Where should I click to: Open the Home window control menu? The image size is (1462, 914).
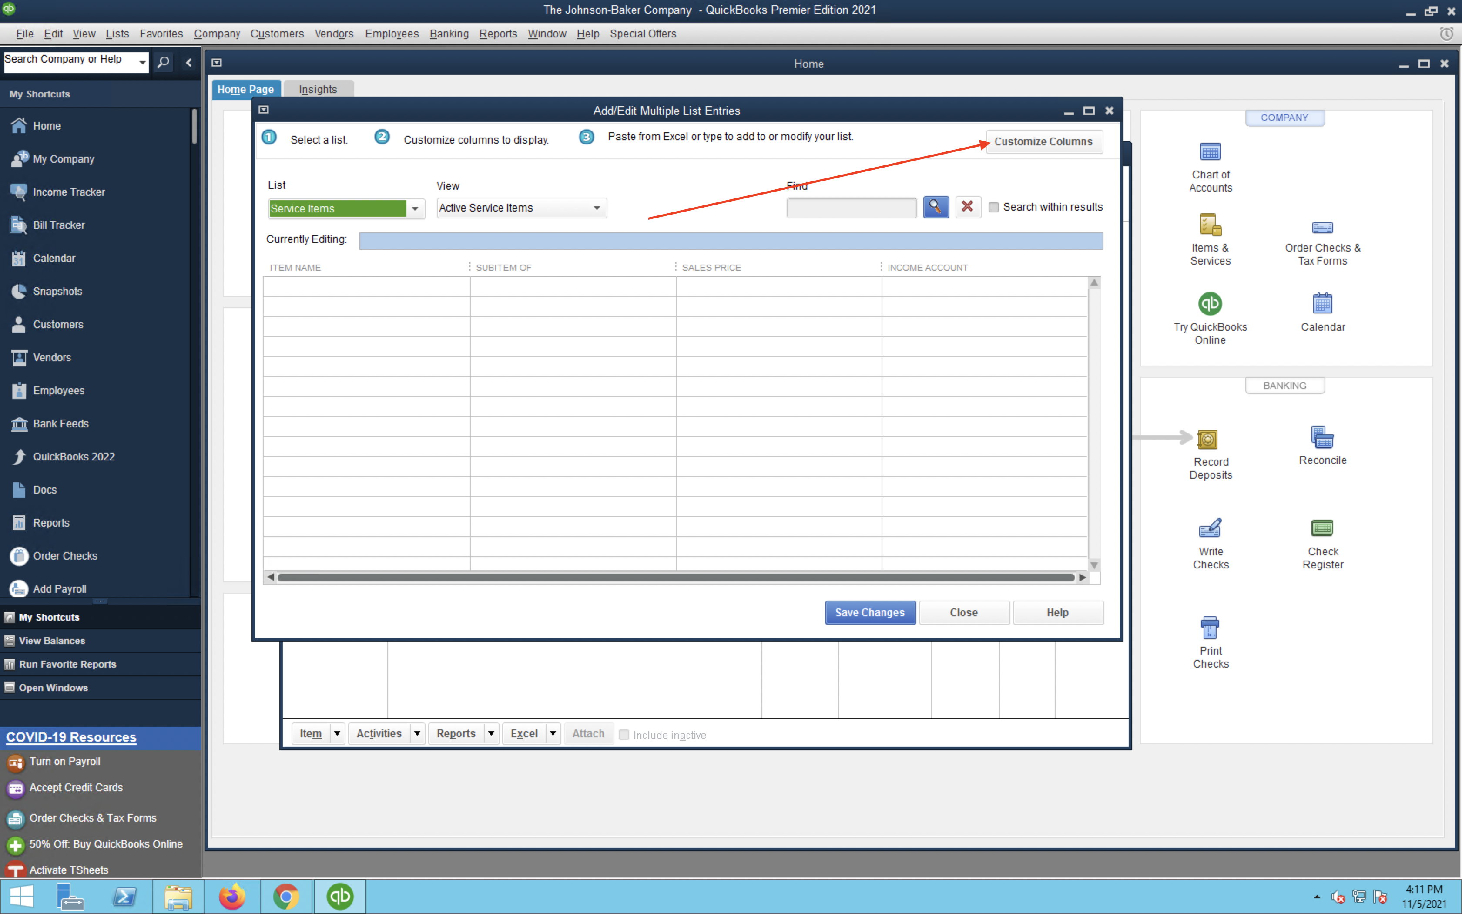[x=217, y=63]
